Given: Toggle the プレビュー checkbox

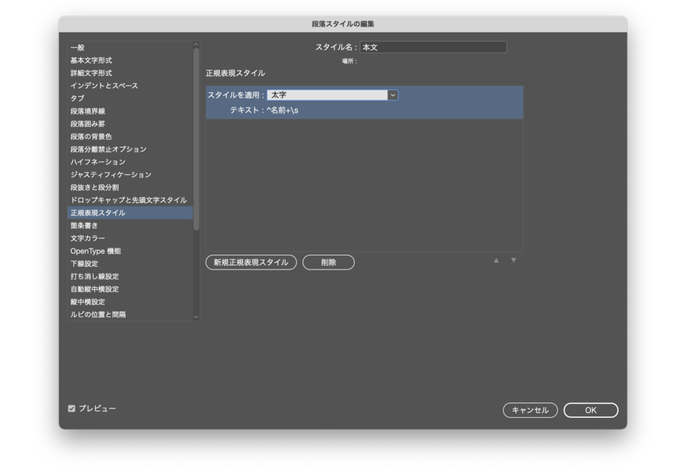Looking at the screenshot, I should point(72,408).
